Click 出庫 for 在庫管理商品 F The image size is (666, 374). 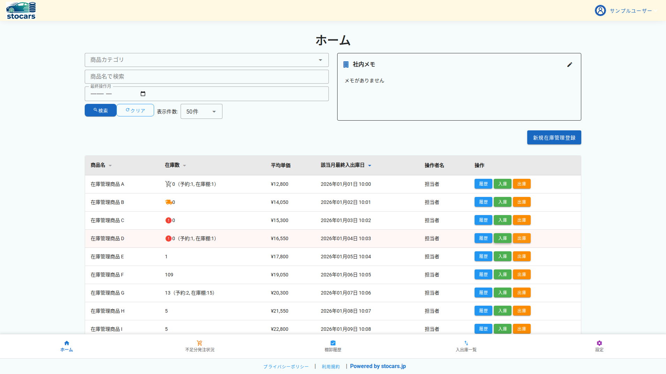tap(522, 275)
